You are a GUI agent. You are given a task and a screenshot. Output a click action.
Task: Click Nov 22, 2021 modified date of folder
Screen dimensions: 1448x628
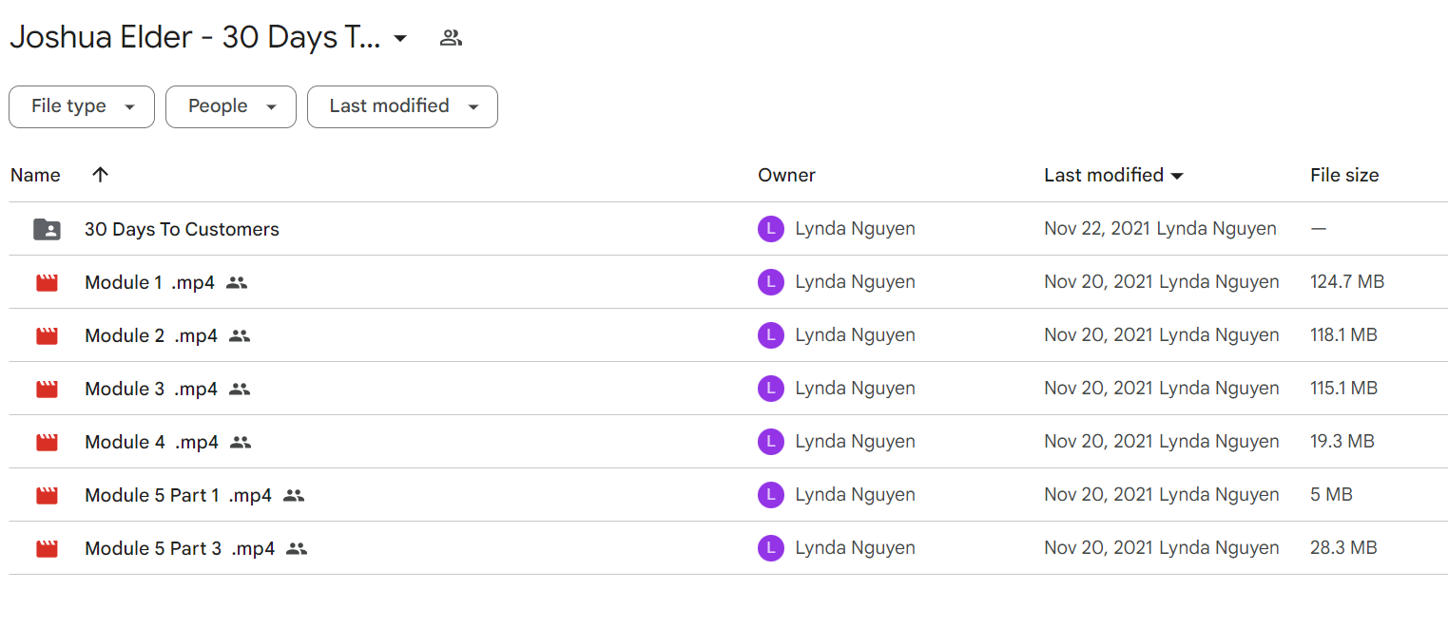1097,229
